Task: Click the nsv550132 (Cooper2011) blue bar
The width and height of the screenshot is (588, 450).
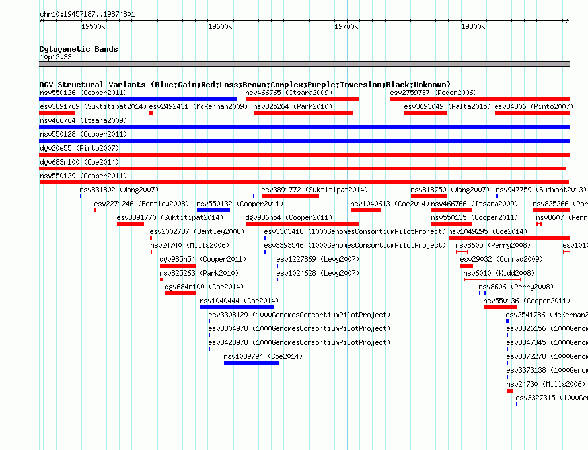Action: 213,210
